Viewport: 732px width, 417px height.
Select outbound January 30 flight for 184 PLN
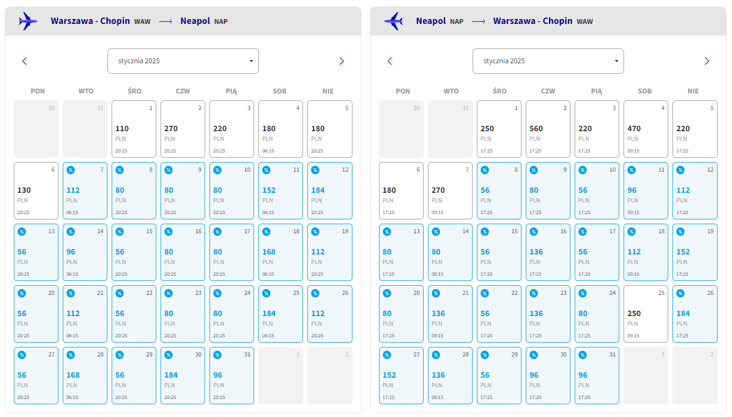183,376
